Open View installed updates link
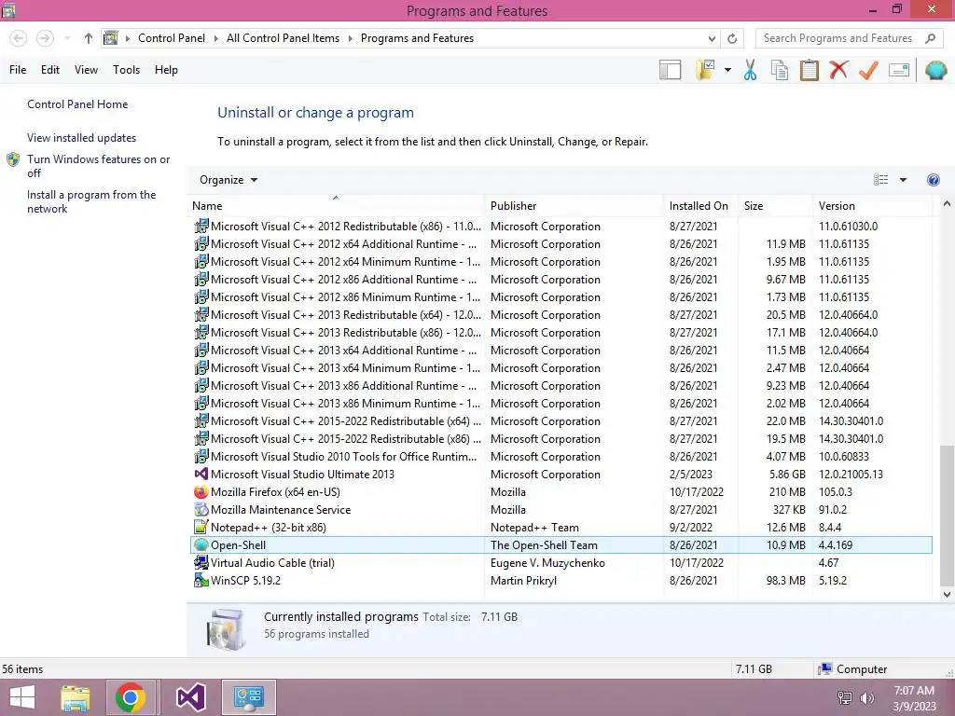This screenshot has width=955, height=716. click(82, 138)
